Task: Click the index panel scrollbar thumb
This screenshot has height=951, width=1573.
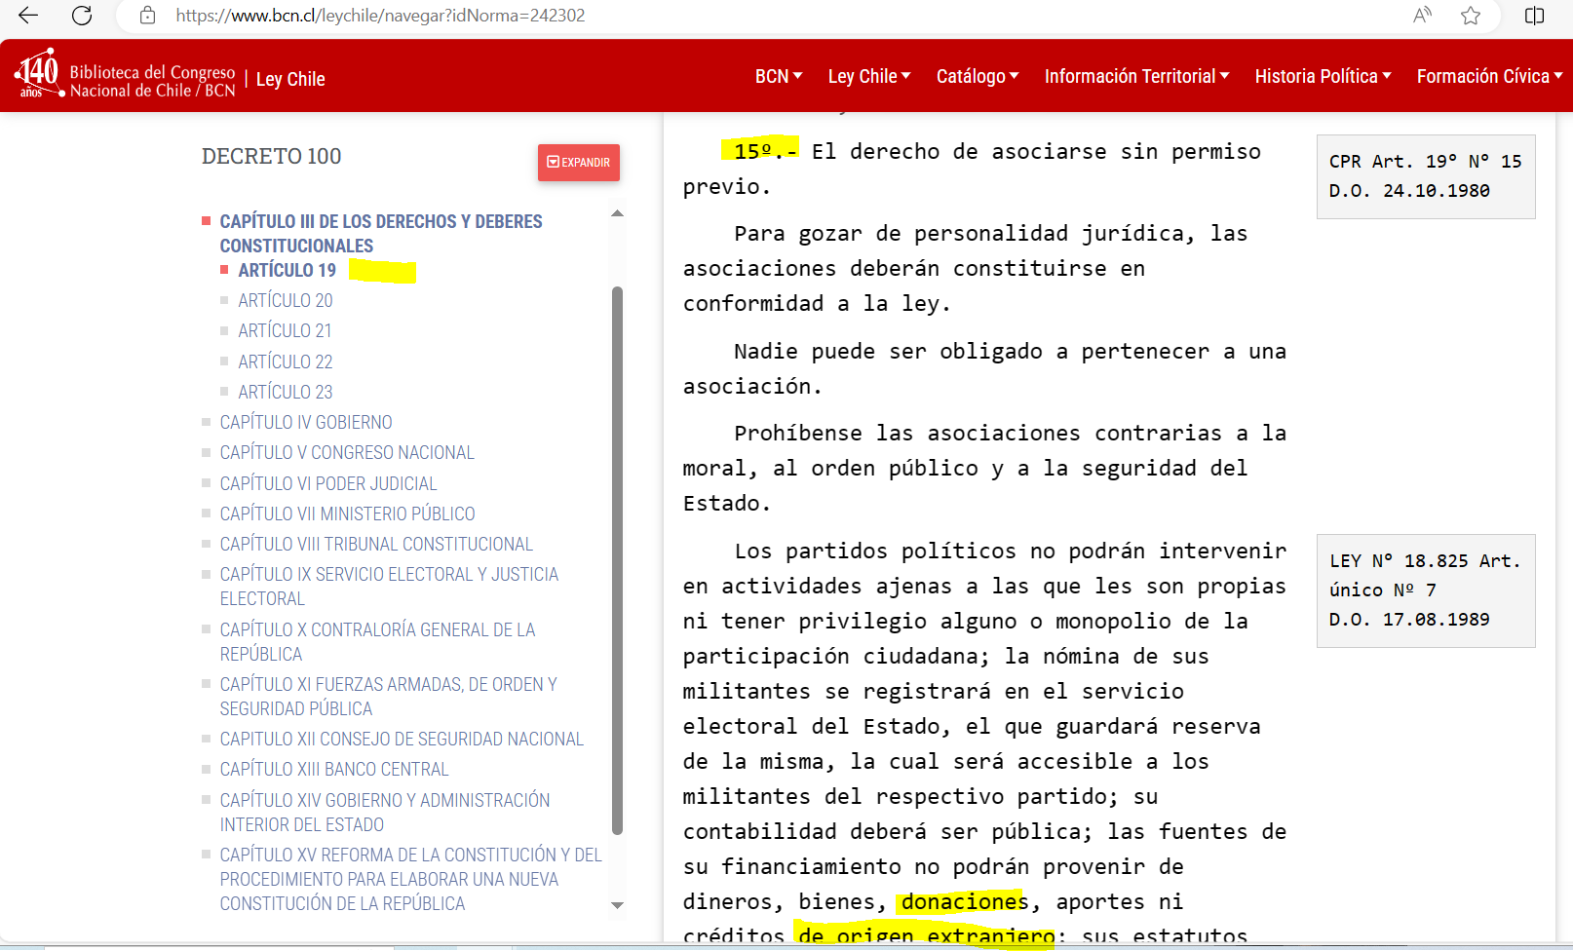Action: pyautogui.click(x=617, y=560)
